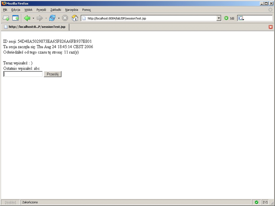
Task: Click the Firefox logo in title bar
Action: click(x=3, y=3)
